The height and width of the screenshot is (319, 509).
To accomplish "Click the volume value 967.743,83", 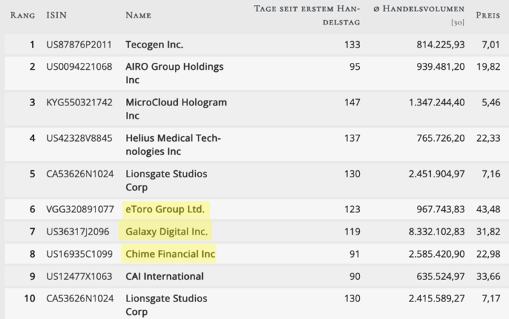I will coord(441,209).
